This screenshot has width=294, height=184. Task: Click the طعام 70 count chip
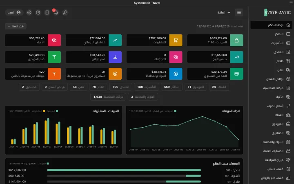click(98, 87)
